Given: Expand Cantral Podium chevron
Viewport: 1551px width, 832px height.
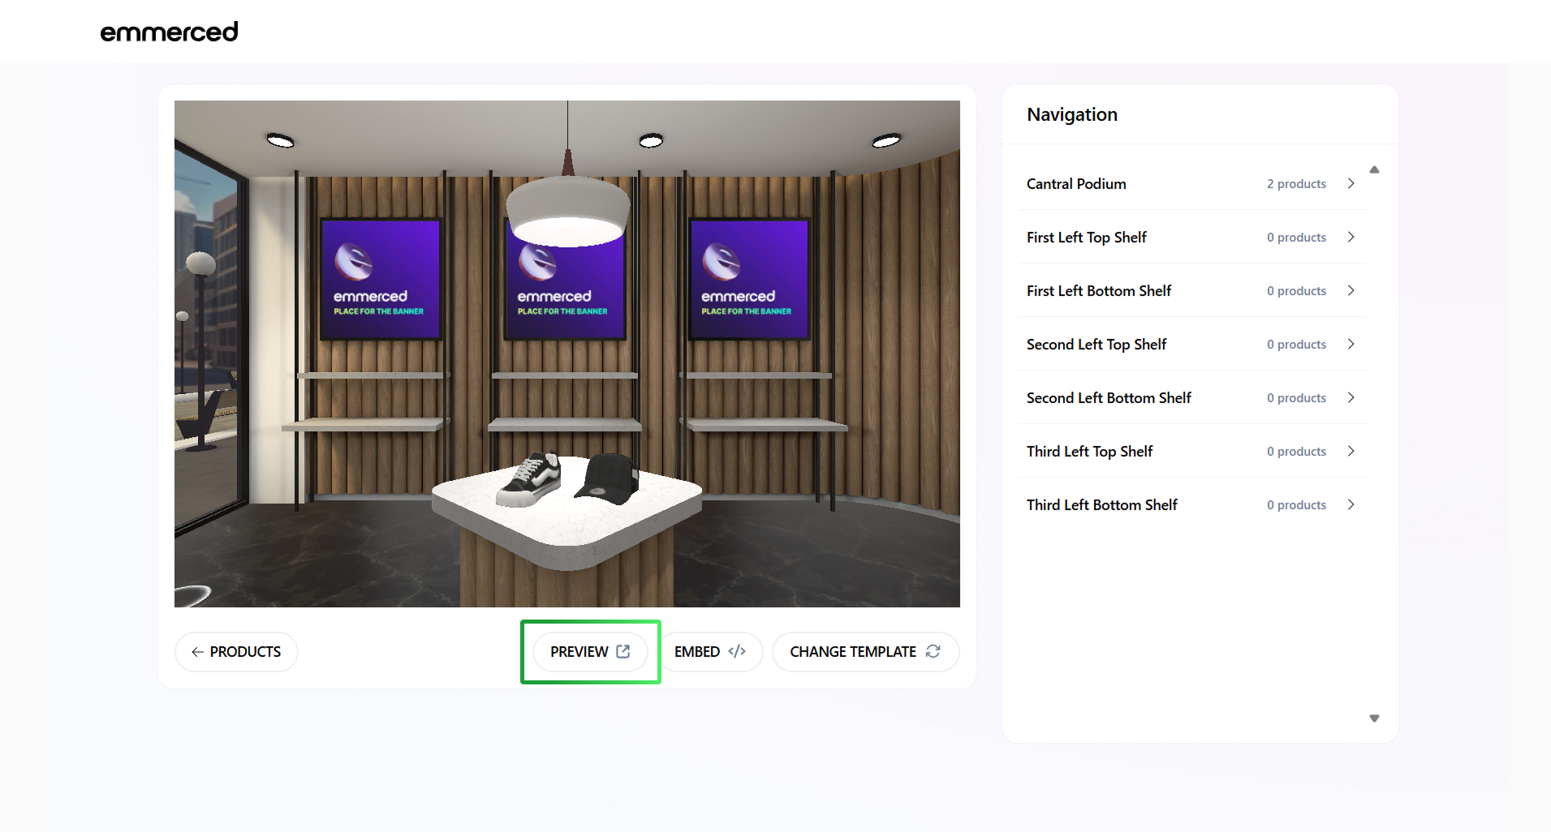Looking at the screenshot, I should pos(1351,183).
